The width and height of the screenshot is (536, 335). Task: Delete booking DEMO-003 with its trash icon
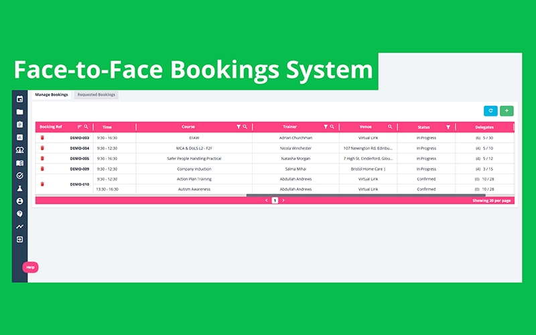(x=42, y=138)
